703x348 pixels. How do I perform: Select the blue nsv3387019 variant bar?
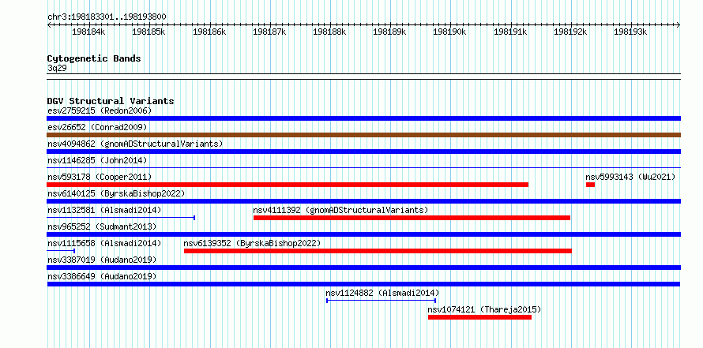(363, 268)
